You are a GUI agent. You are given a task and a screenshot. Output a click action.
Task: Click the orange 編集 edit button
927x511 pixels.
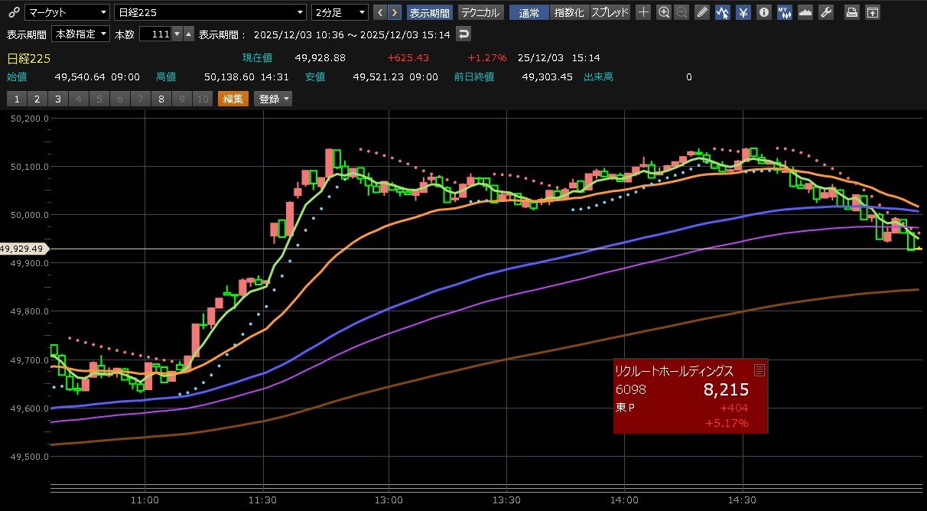[233, 99]
